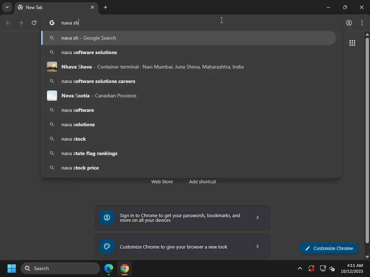Click the Add shortcut tile
370x277 pixels.
click(x=202, y=182)
